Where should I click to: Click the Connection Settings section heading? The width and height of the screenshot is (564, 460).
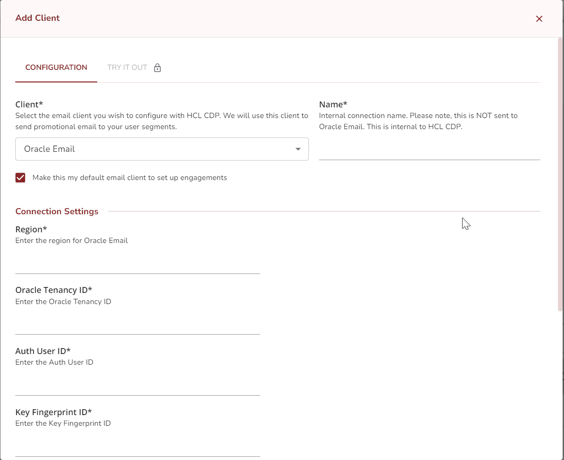point(57,211)
